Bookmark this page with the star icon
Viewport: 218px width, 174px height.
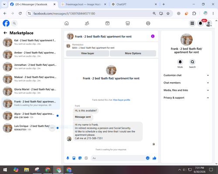click(x=168, y=13)
